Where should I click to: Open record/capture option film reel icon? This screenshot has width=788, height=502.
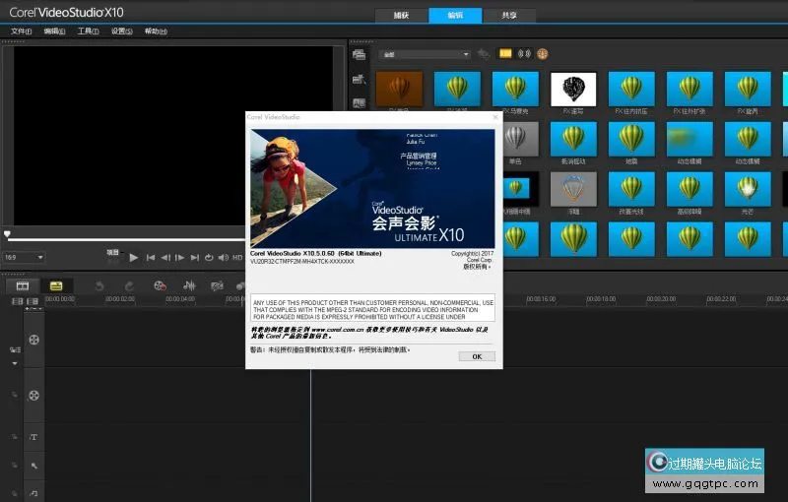point(160,286)
